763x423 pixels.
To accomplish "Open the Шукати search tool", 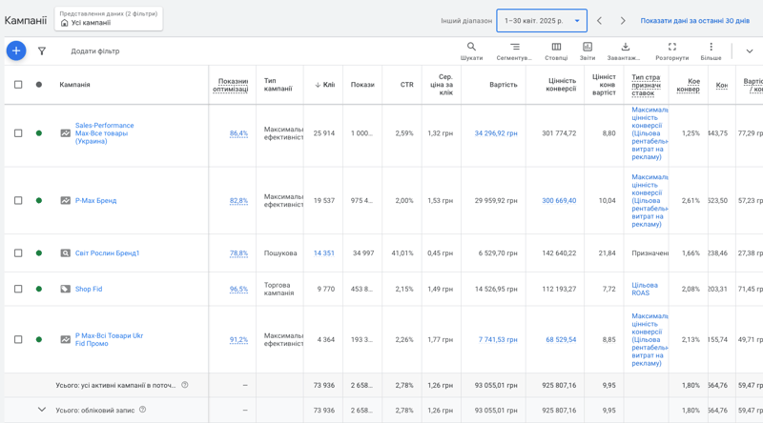I will coord(471,51).
